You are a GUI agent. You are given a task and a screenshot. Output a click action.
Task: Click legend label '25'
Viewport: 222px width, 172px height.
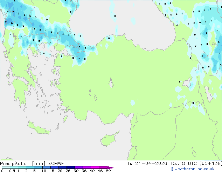[x=68, y=171]
